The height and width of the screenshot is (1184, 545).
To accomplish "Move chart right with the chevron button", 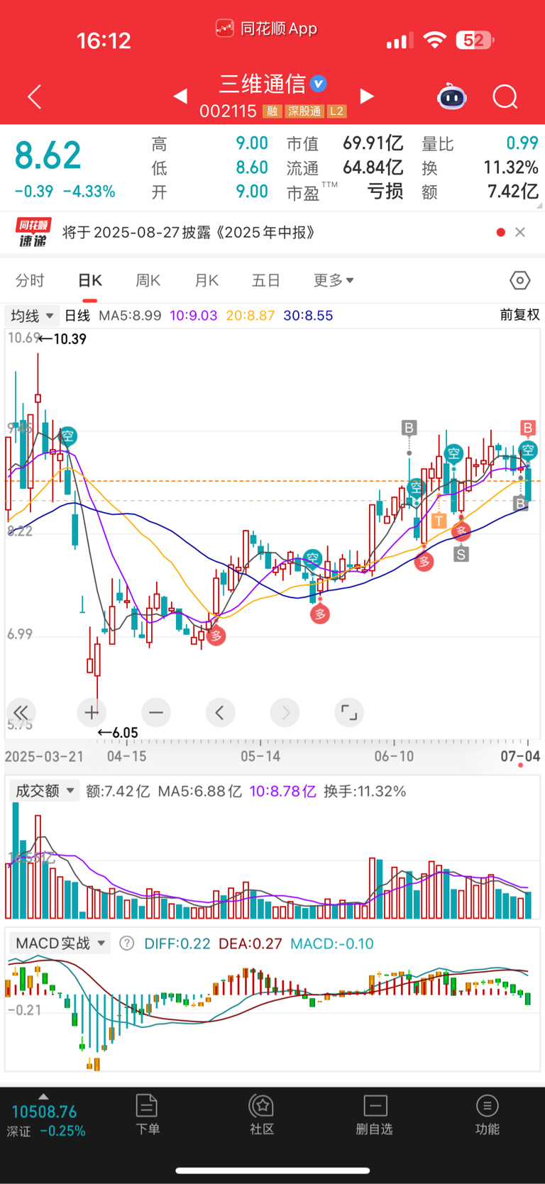I will pyautogui.click(x=285, y=712).
